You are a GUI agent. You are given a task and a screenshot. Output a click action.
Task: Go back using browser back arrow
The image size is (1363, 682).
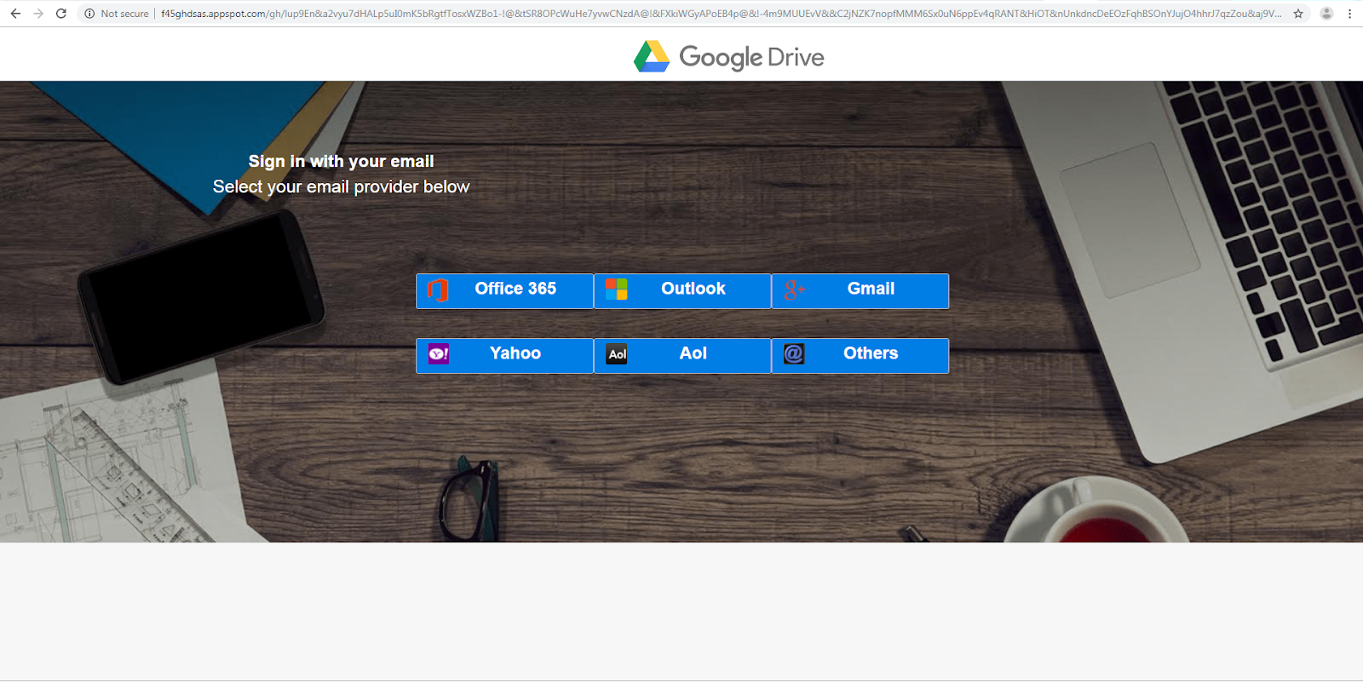[15, 14]
